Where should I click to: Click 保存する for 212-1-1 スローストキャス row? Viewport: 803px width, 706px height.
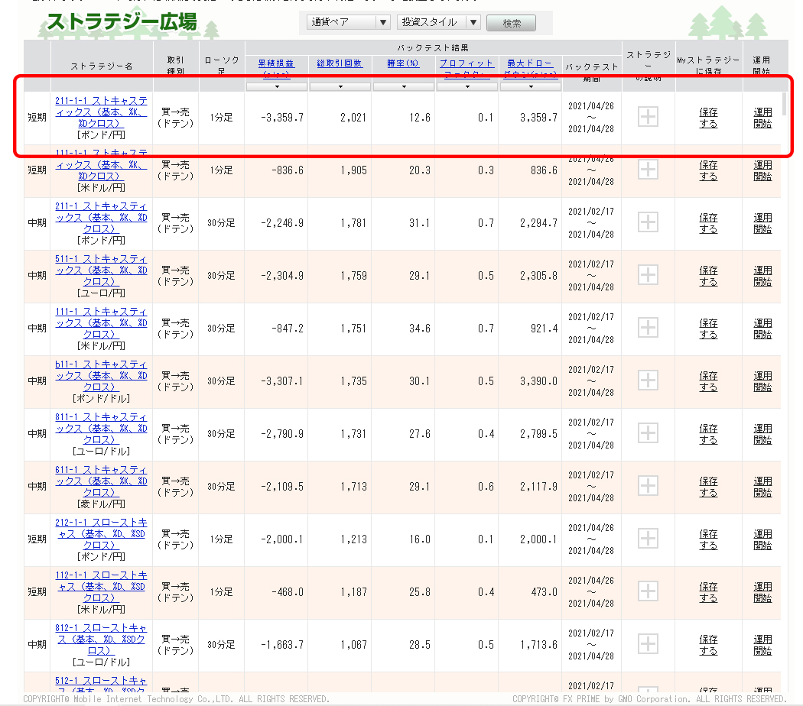pos(708,539)
